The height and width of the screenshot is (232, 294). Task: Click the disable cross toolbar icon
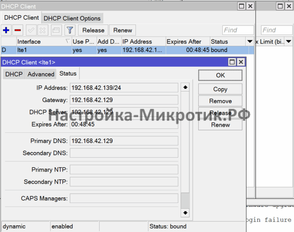pos(42,30)
